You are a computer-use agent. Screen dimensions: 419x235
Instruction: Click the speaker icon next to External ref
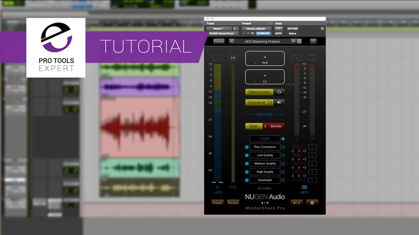coord(279,102)
